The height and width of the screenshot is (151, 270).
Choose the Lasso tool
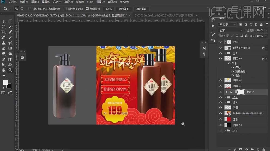click(x=4, y=26)
